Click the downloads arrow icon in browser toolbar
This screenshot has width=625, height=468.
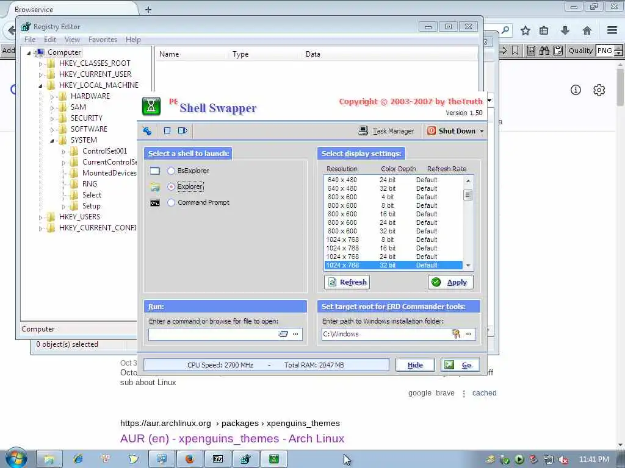click(565, 30)
